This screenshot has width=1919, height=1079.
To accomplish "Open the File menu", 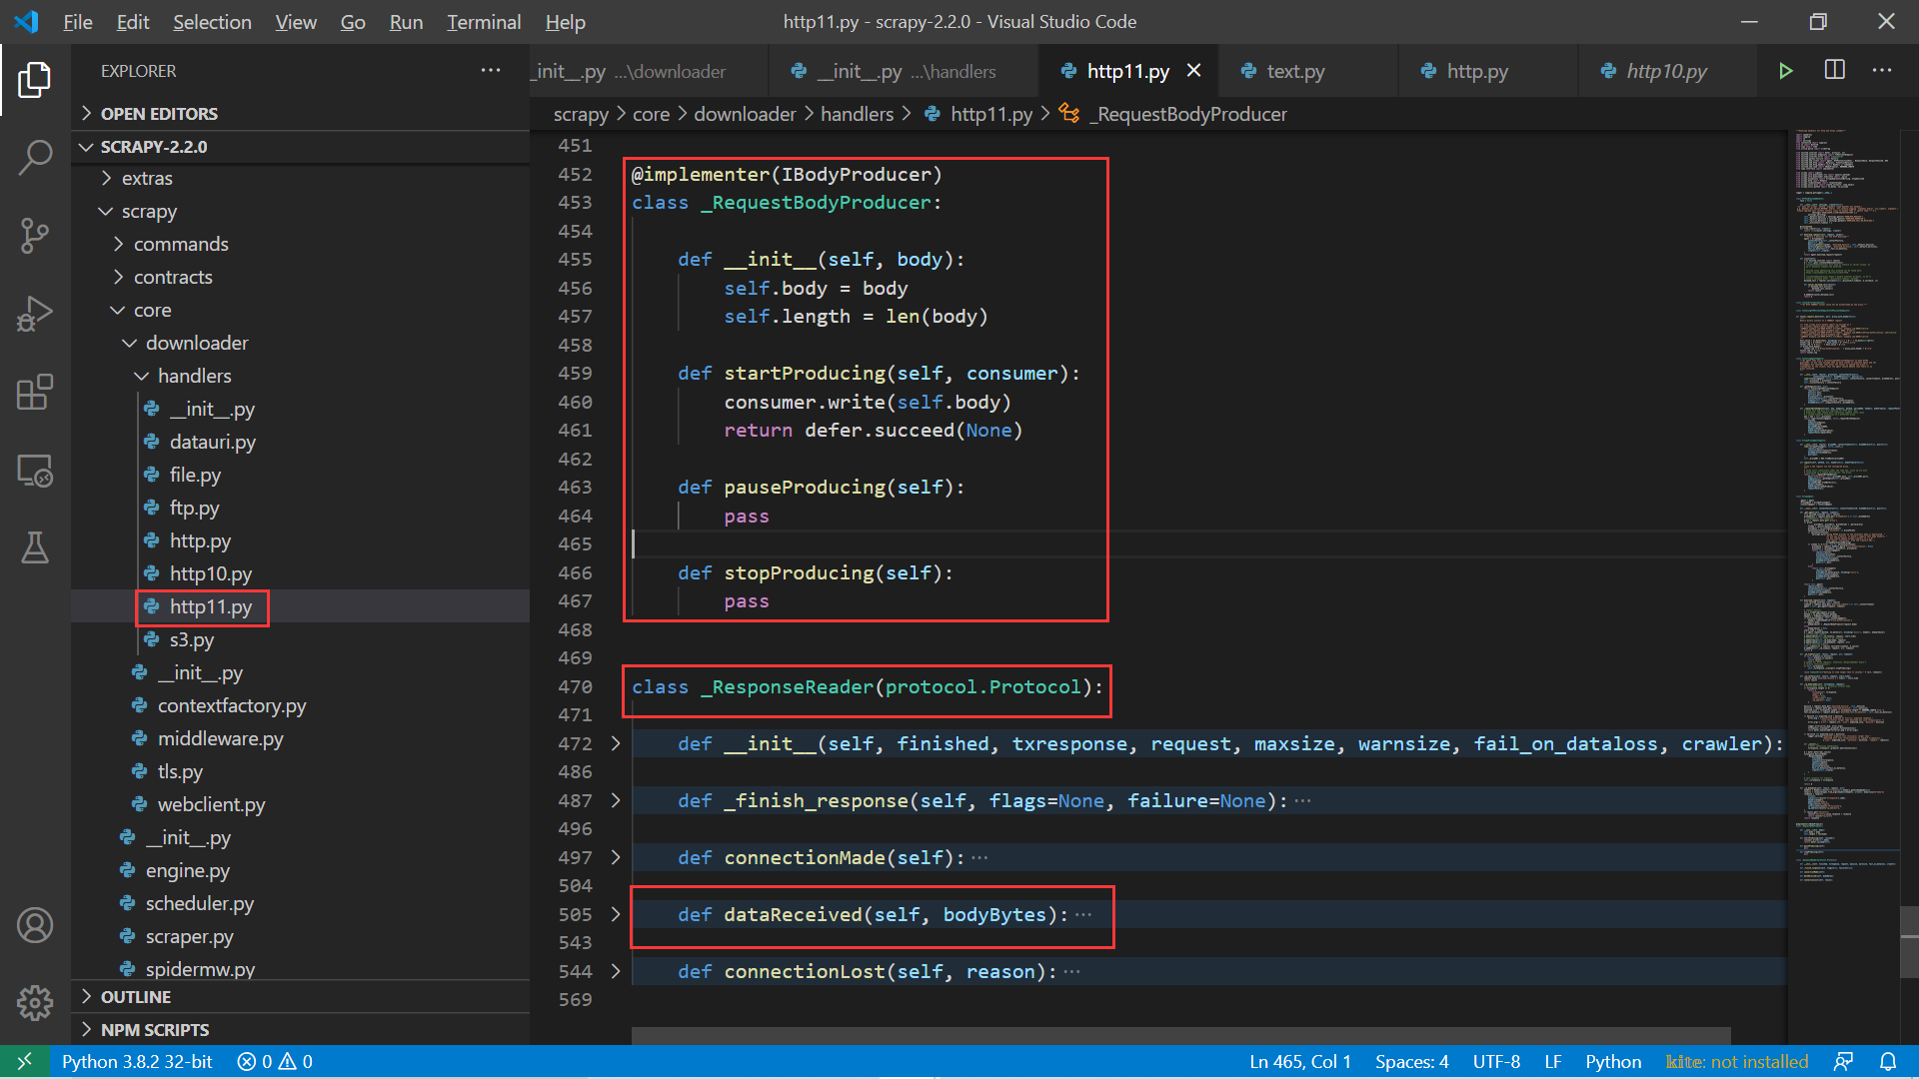I will point(78,21).
